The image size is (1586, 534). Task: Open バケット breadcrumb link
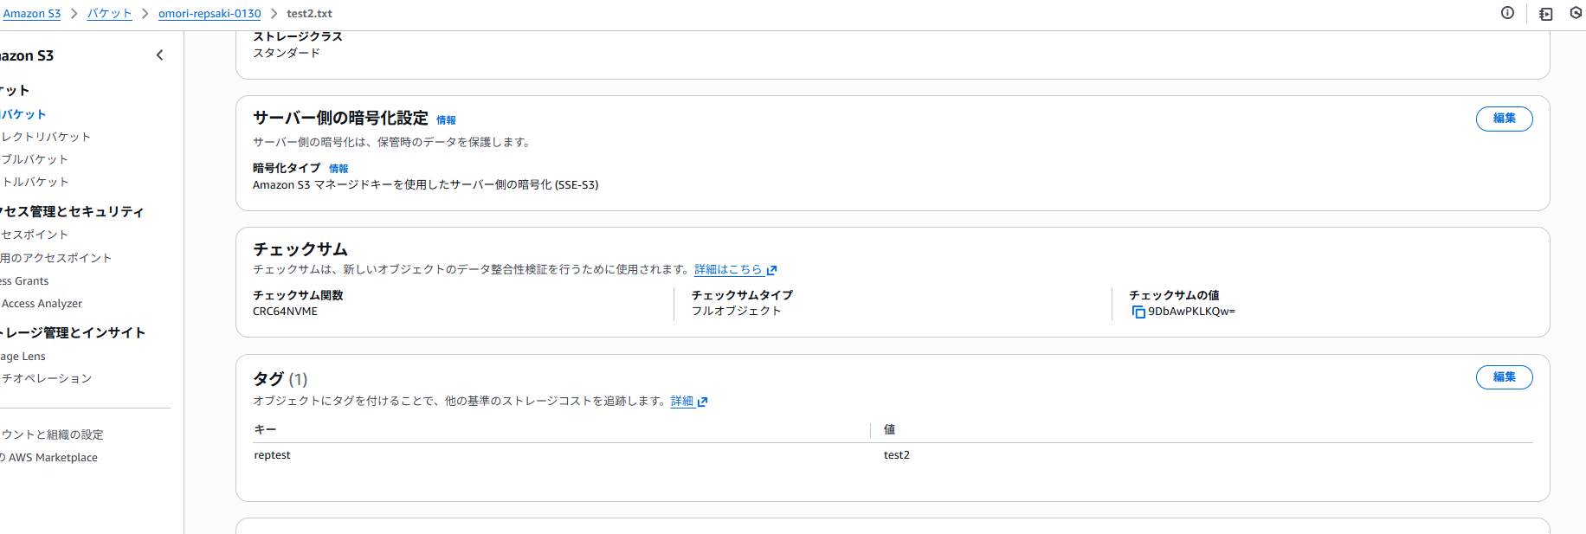pos(109,14)
